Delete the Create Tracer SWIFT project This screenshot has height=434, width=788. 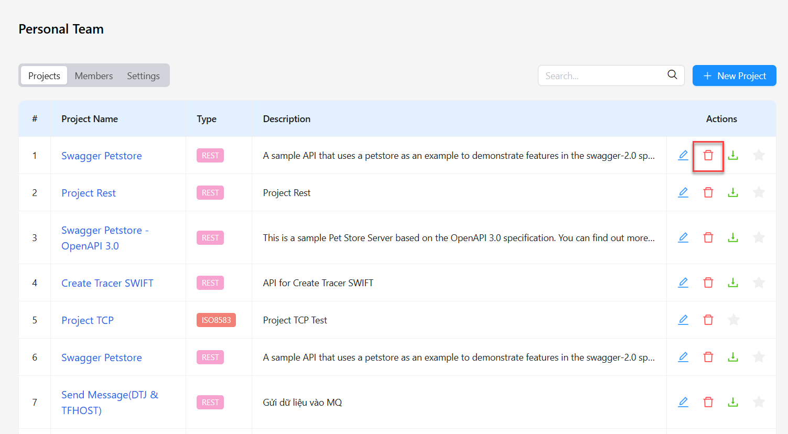tap(708, 283)
